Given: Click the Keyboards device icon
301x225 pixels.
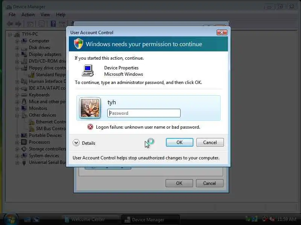Looking at the screenshot, I should [24, 95].
